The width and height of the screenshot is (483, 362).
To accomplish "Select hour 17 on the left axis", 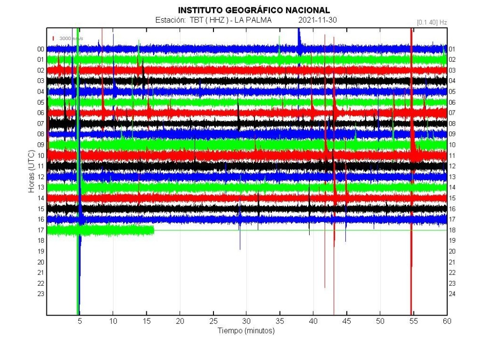I will point(41,230).
